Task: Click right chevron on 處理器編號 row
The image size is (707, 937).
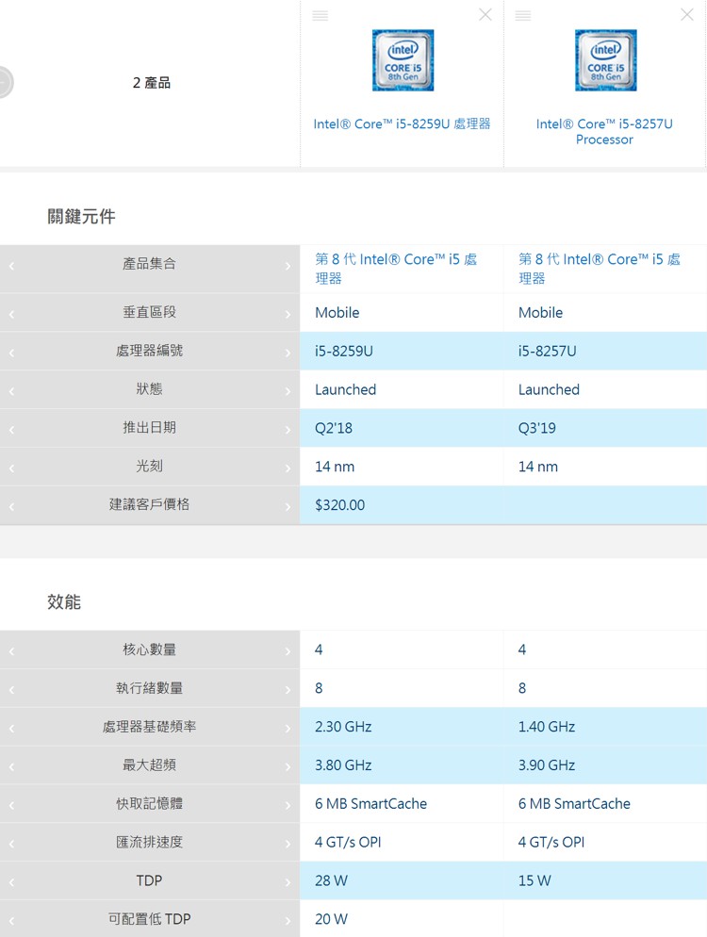Action: (x=288, y=353)
